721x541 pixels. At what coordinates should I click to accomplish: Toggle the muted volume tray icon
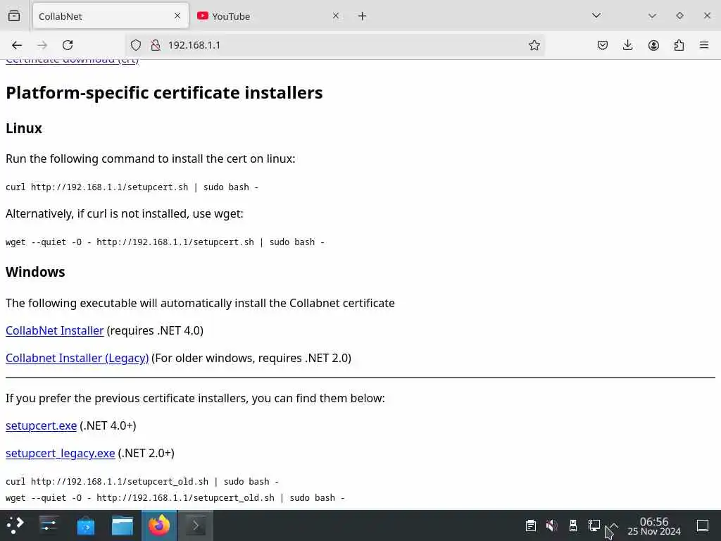pyautogui.click(x=552, y=526)
